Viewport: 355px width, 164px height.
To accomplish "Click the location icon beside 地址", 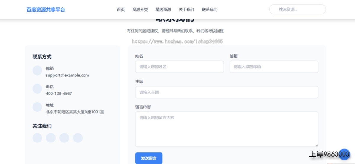I will coord(37,107).
